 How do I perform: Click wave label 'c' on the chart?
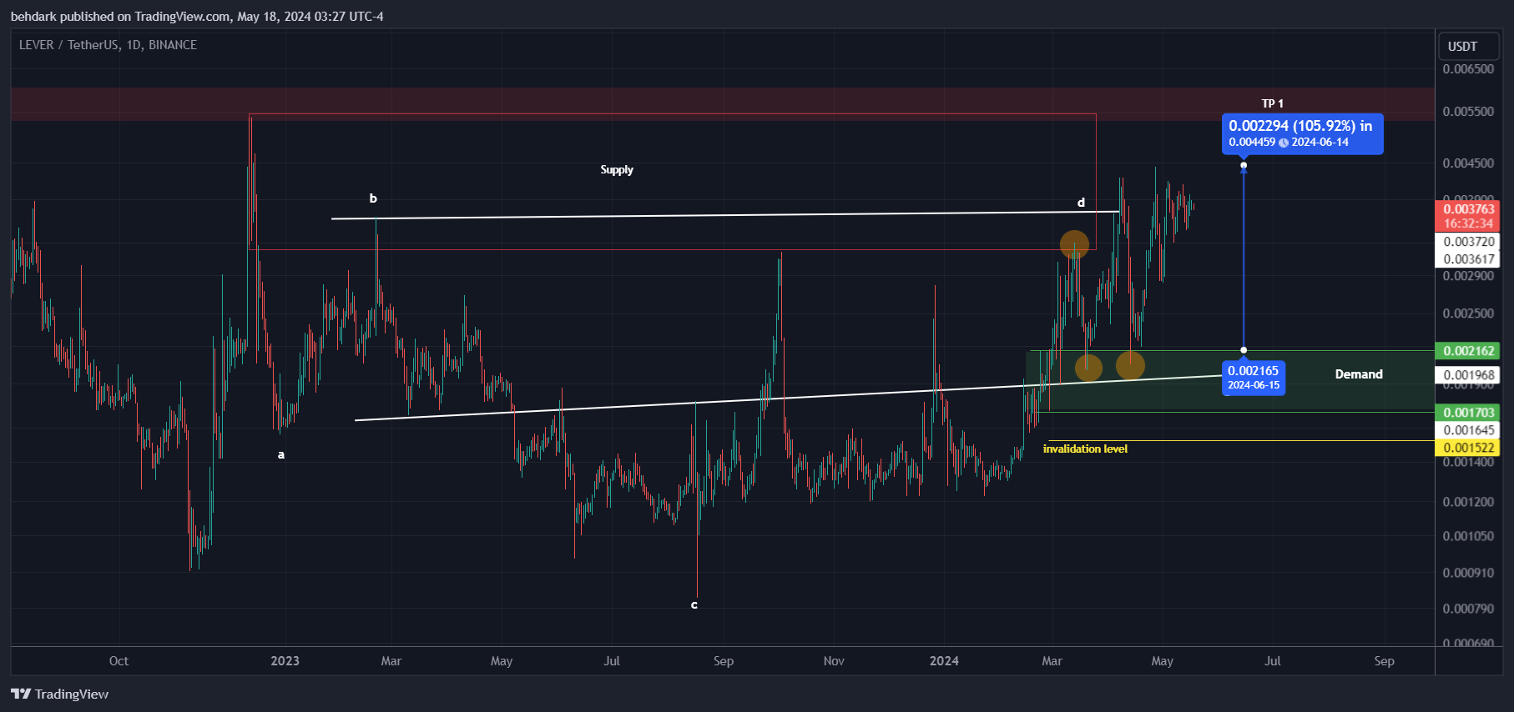coord(694,604)
